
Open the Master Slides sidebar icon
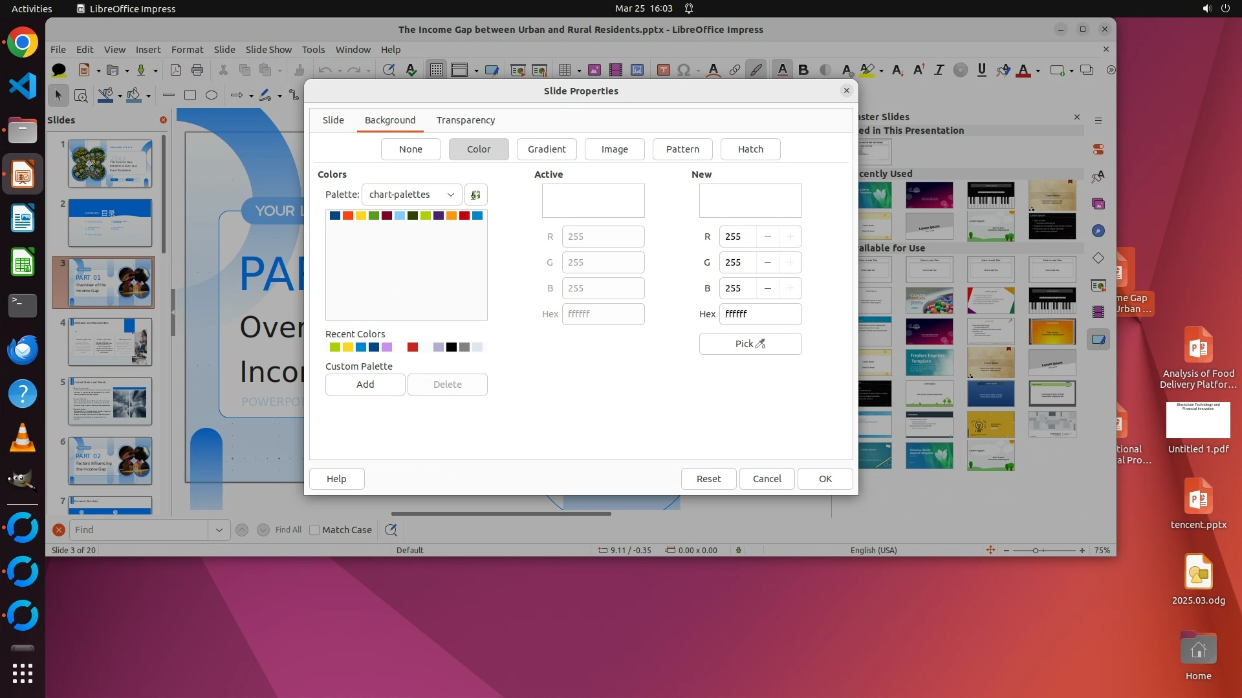tap(1098, 339)
